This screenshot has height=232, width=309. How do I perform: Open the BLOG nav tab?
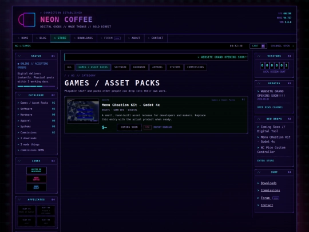[41, 38]
